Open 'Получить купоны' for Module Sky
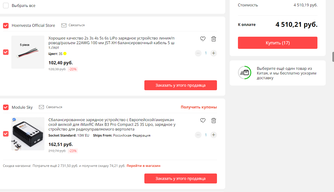This screenshot has width=334, height=192. (199, 107)
